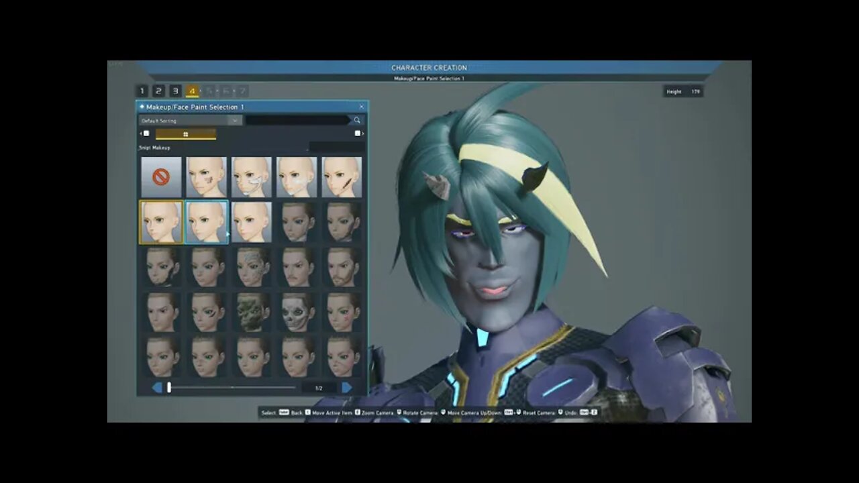
Task: Pick the mustache face paint thumbnail
Action: 297,267
